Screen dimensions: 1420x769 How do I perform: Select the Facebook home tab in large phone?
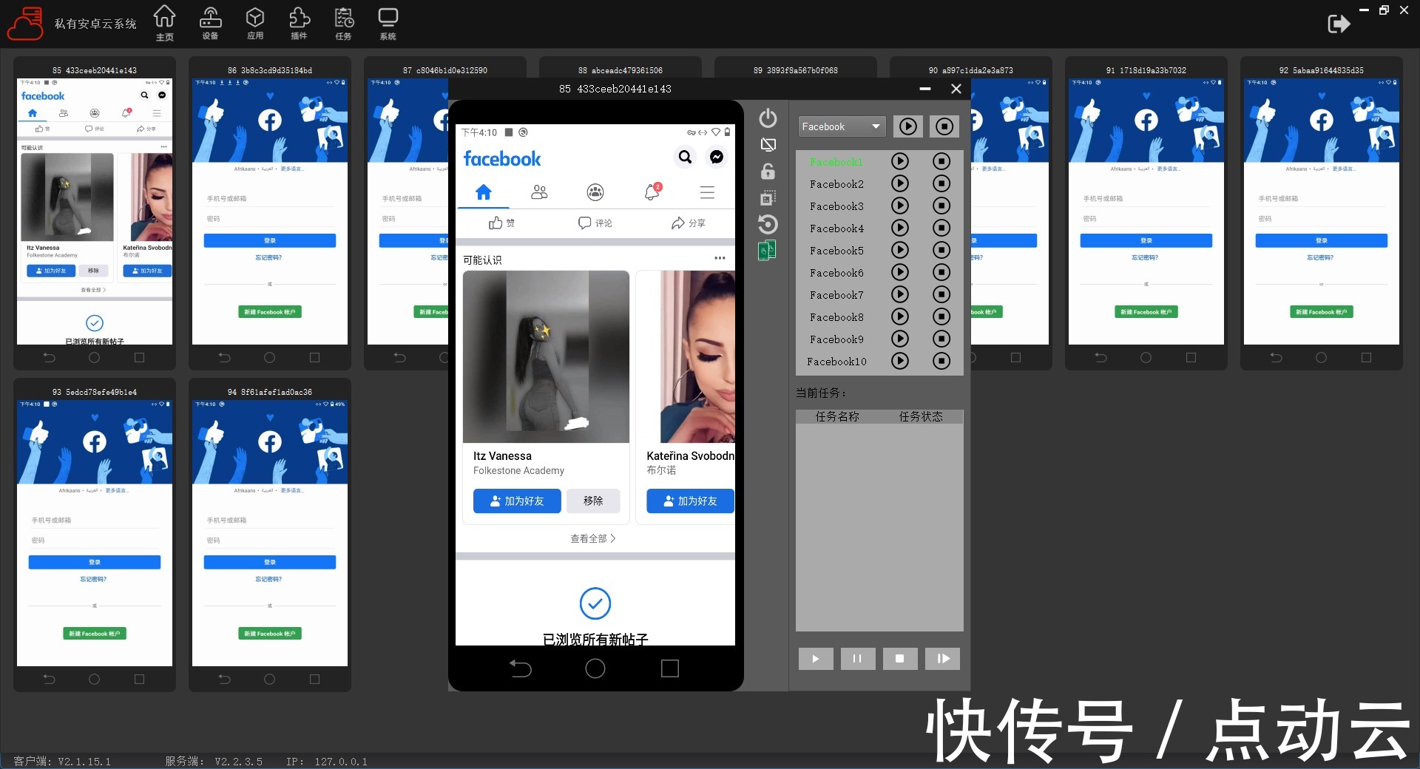point(484,193)
